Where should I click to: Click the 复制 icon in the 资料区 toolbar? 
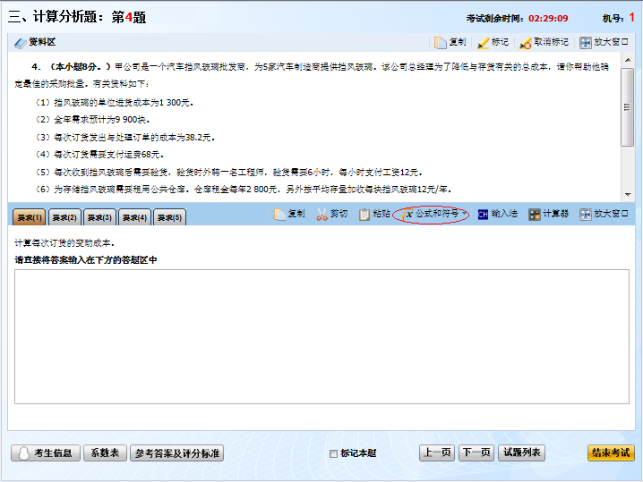point(441,42)
